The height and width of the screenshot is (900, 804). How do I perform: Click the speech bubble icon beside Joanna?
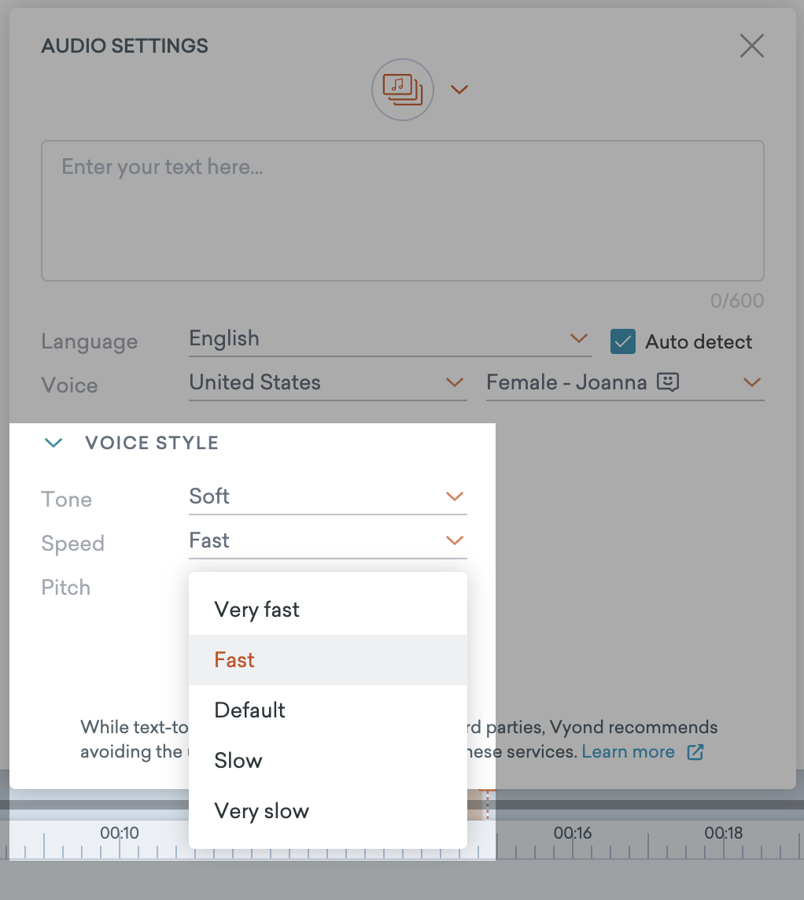(x=668, y=382)
